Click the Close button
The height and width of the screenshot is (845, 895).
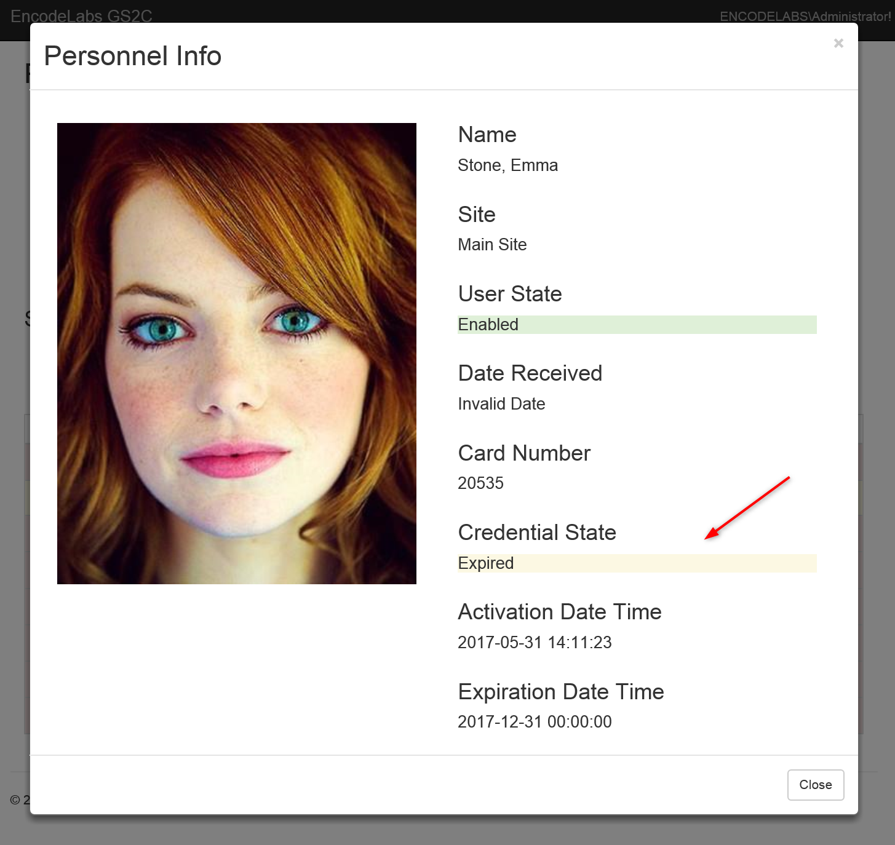pos(816,785)
